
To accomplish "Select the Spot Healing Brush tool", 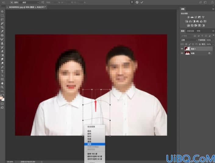I will click(2, 35).
